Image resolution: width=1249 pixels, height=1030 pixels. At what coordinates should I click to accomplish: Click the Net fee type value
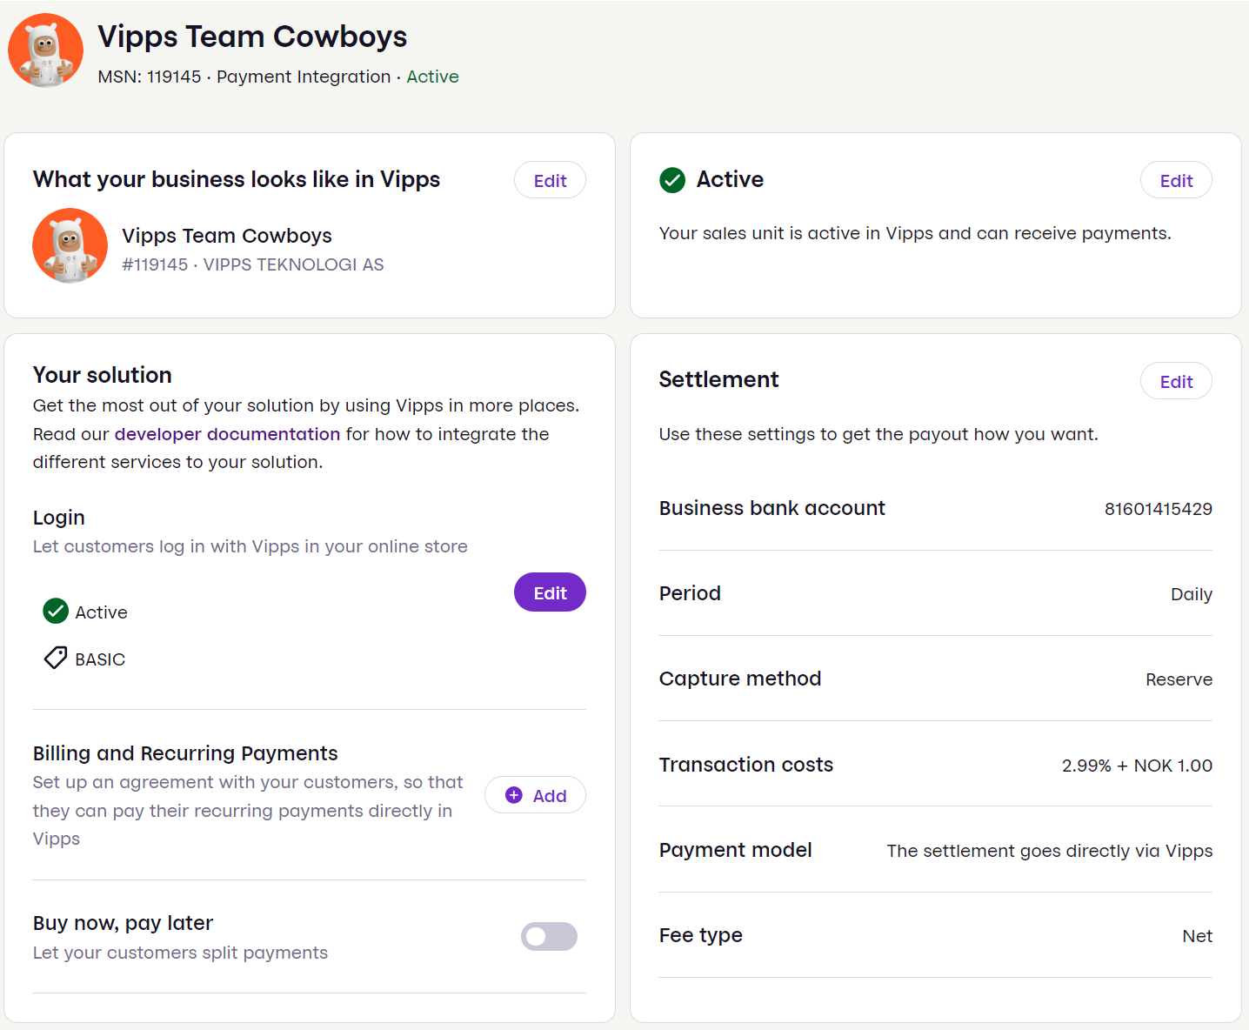1197,936
